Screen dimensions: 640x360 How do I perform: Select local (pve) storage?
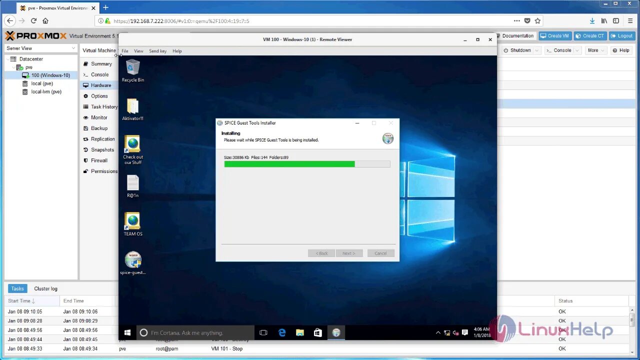pos(42,83)
